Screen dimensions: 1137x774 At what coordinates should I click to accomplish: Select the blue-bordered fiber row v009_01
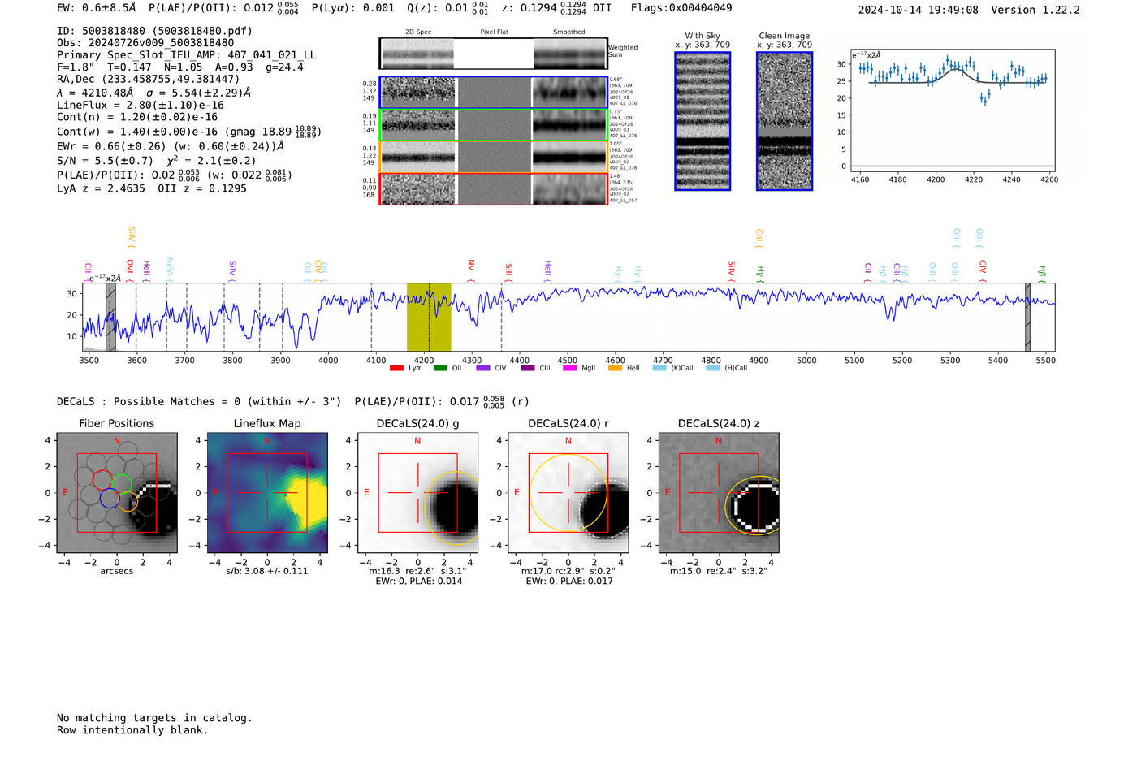pyautogui.click(x=493, y=93)
